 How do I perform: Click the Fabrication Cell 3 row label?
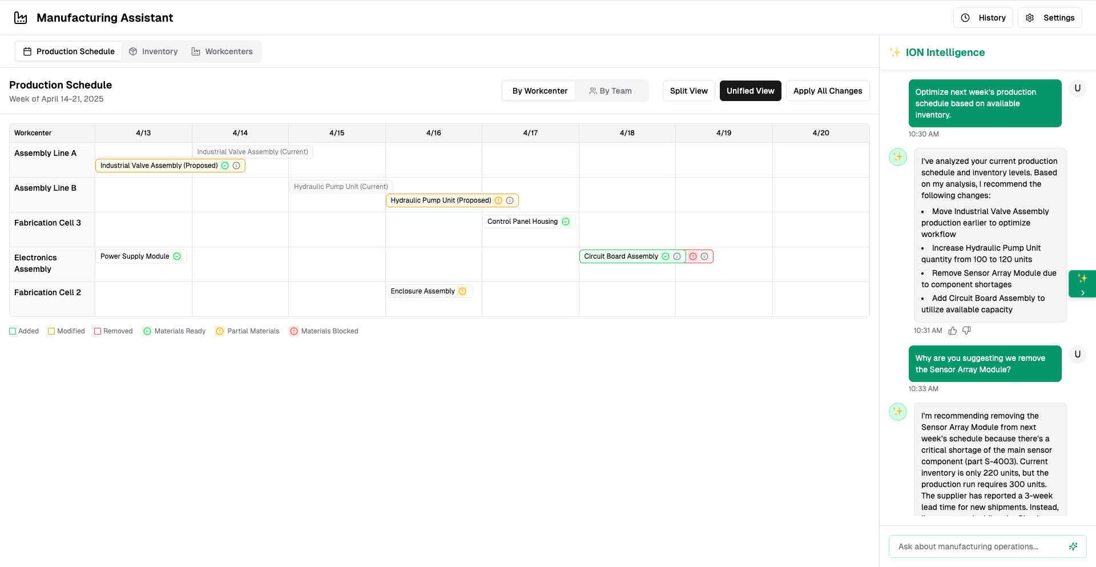point(47,223)
